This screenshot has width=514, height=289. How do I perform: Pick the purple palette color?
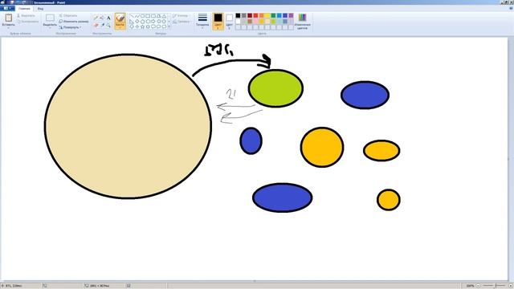click(291, 15)
